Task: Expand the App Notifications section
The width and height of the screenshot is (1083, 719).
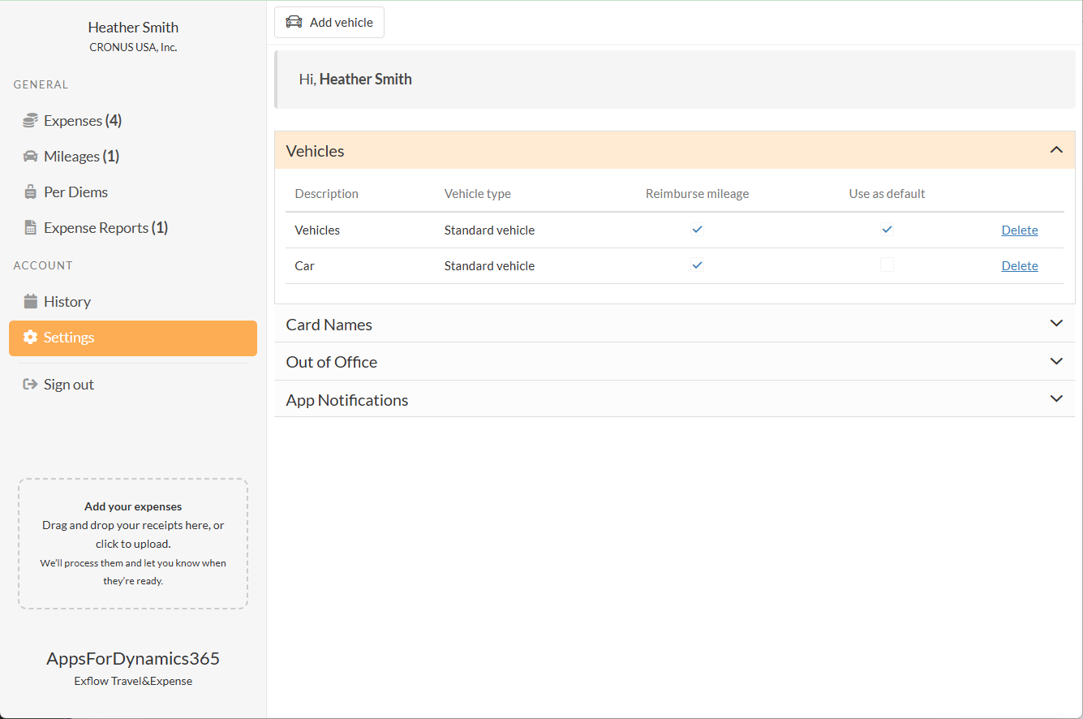Action: pos(1055,399)
